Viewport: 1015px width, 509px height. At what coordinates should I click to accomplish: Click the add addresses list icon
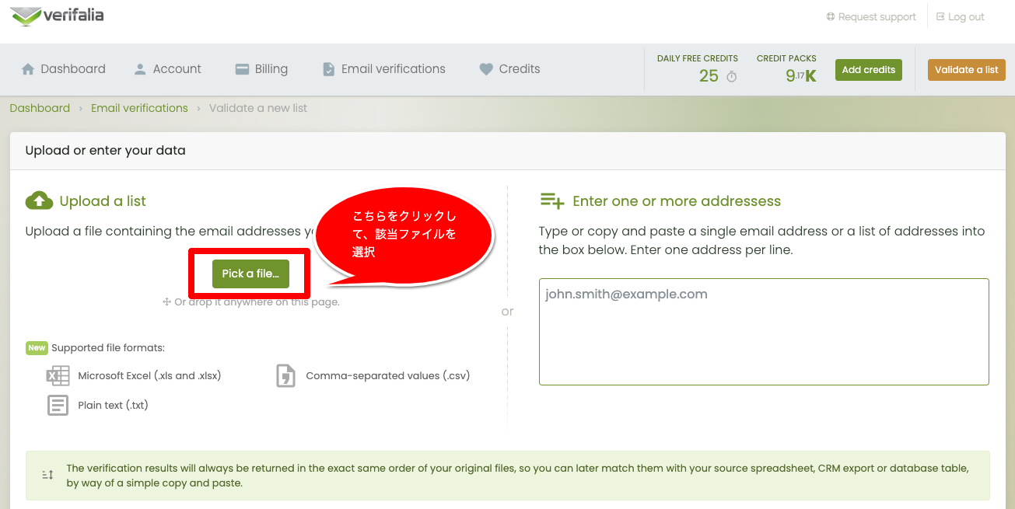[x=552, y=201]
